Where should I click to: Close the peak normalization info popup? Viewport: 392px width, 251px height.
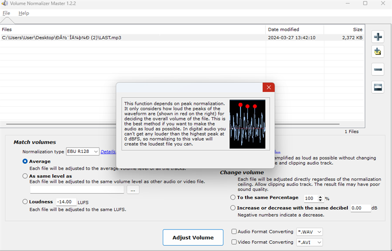pos(269,87)
